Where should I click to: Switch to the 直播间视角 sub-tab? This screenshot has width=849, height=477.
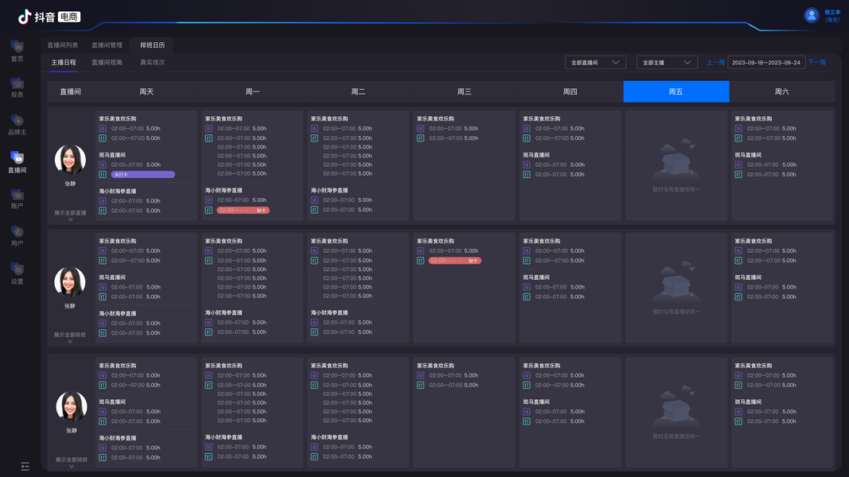coord(107,62)
